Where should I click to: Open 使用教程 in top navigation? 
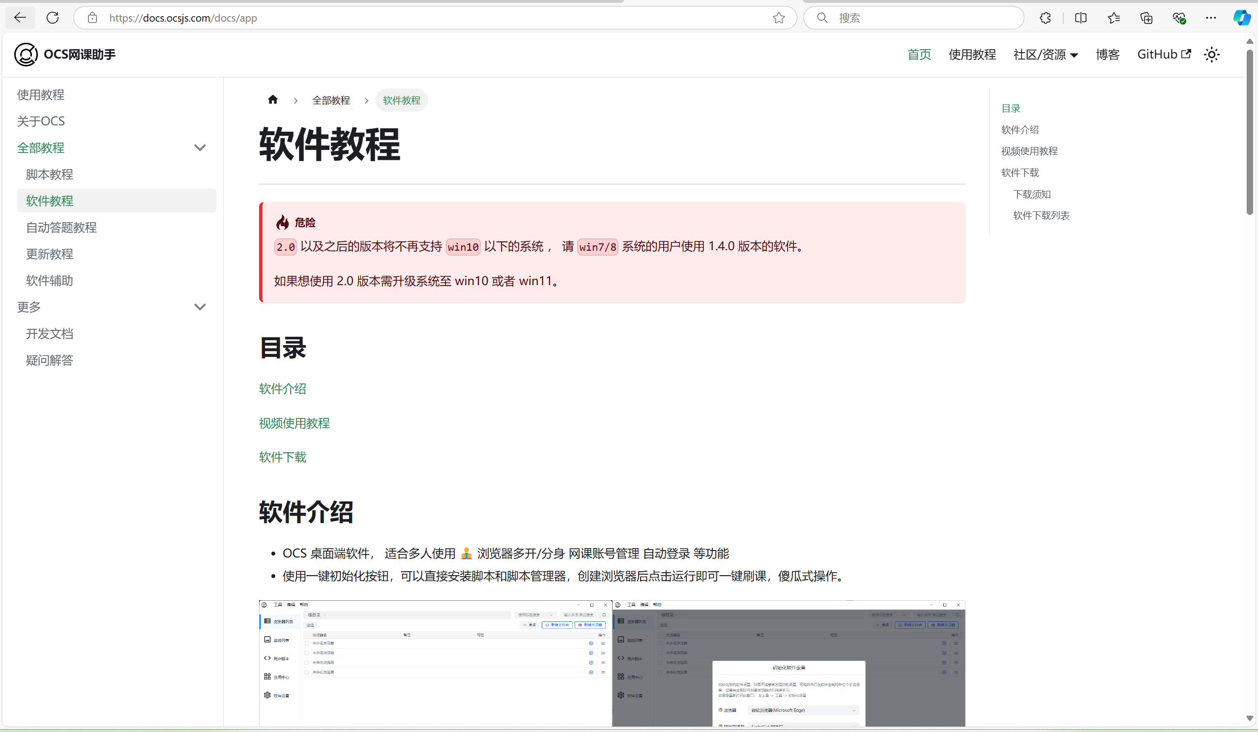point(972,55)
